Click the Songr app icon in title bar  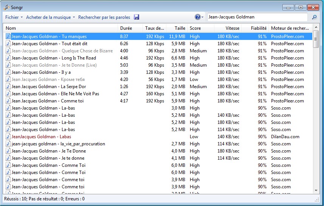coord(6,7)
